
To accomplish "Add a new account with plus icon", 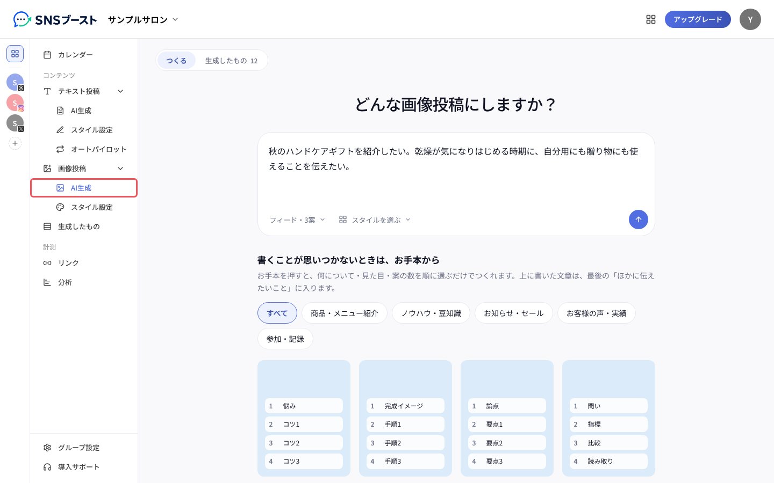I will (15, 143).
